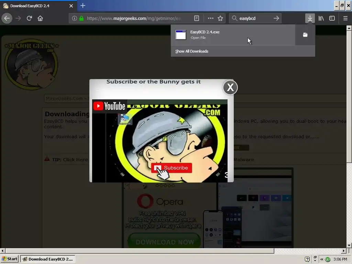Screen dimensions: 352x264
Task: Click the vertical scrollbar up arrow
Action: click(x=349, y=28)
